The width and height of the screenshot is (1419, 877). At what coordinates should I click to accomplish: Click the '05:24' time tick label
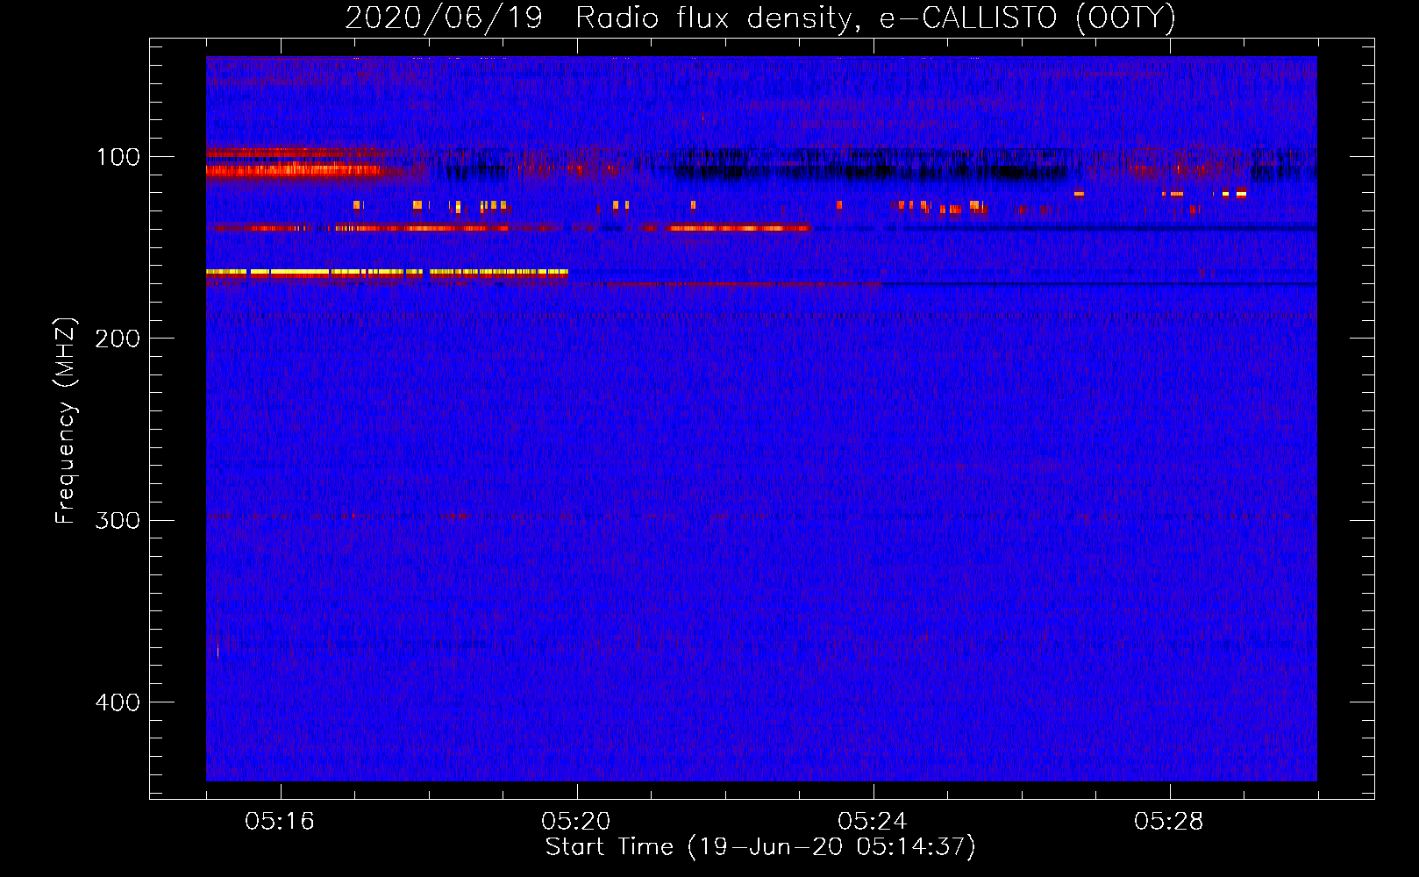pyautogui.click(x=873, y=822)
